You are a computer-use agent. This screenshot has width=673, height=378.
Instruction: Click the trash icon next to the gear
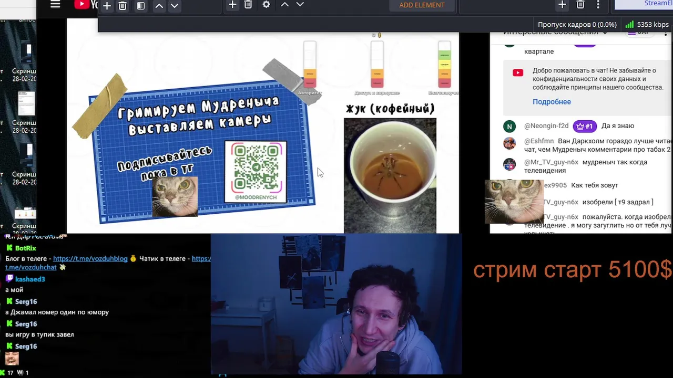pyautogui.click(x=248, y=5)
